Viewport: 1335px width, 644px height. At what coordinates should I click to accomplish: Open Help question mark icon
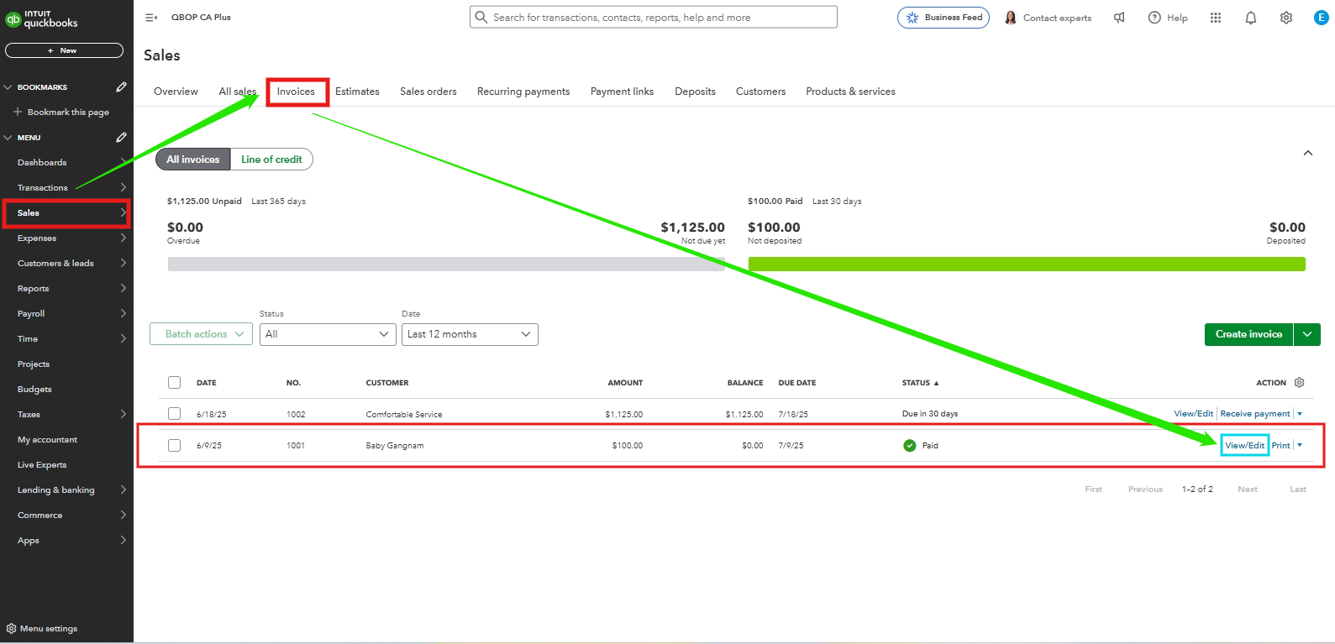(1154, 18)
